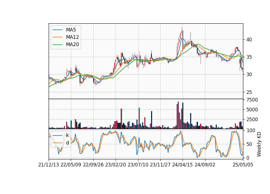This screenshot has width=270, height=194.
Task: Click the 25/05/05 date label
Action: point(243,165)
